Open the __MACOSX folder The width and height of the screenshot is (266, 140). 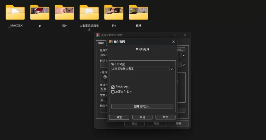click(x=15, y=13)
